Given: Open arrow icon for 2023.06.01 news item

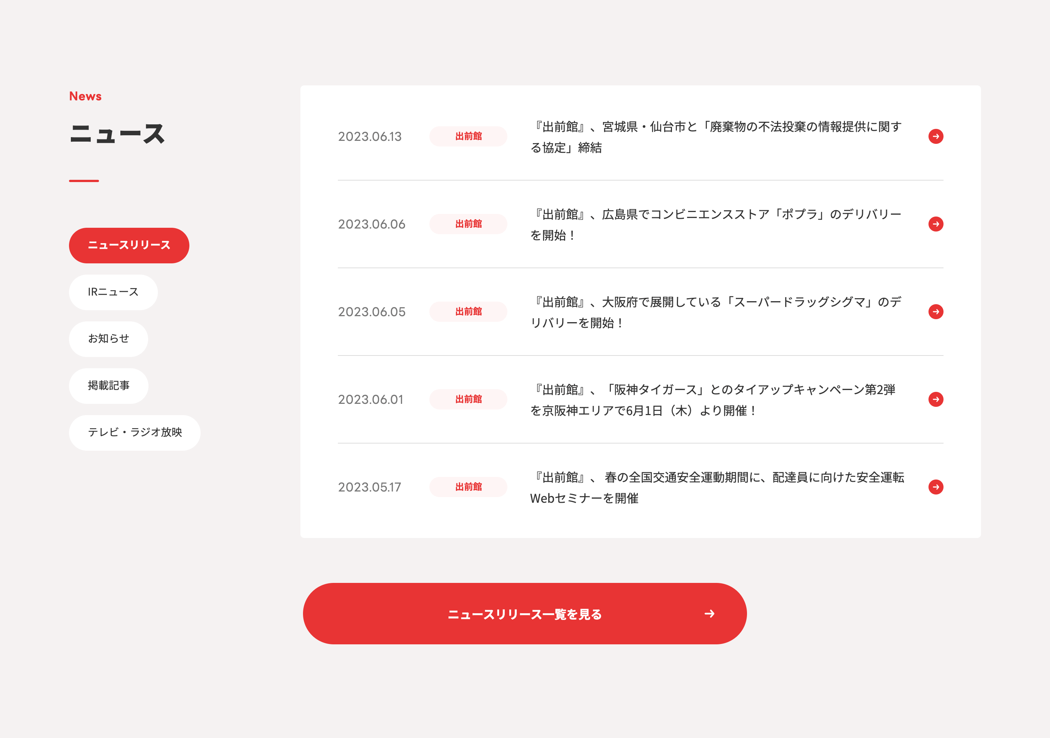Looking at the screenshot, I should click(x=936, y=400).
